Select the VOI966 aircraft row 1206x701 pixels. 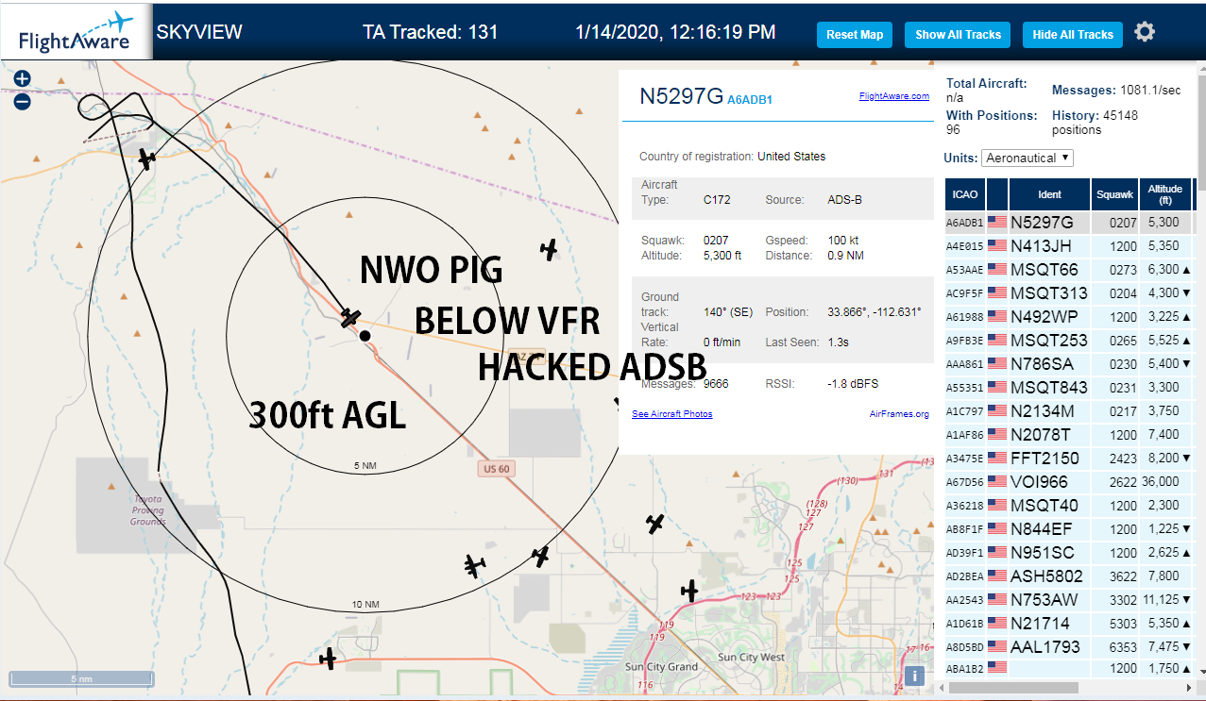(1069, 482)
